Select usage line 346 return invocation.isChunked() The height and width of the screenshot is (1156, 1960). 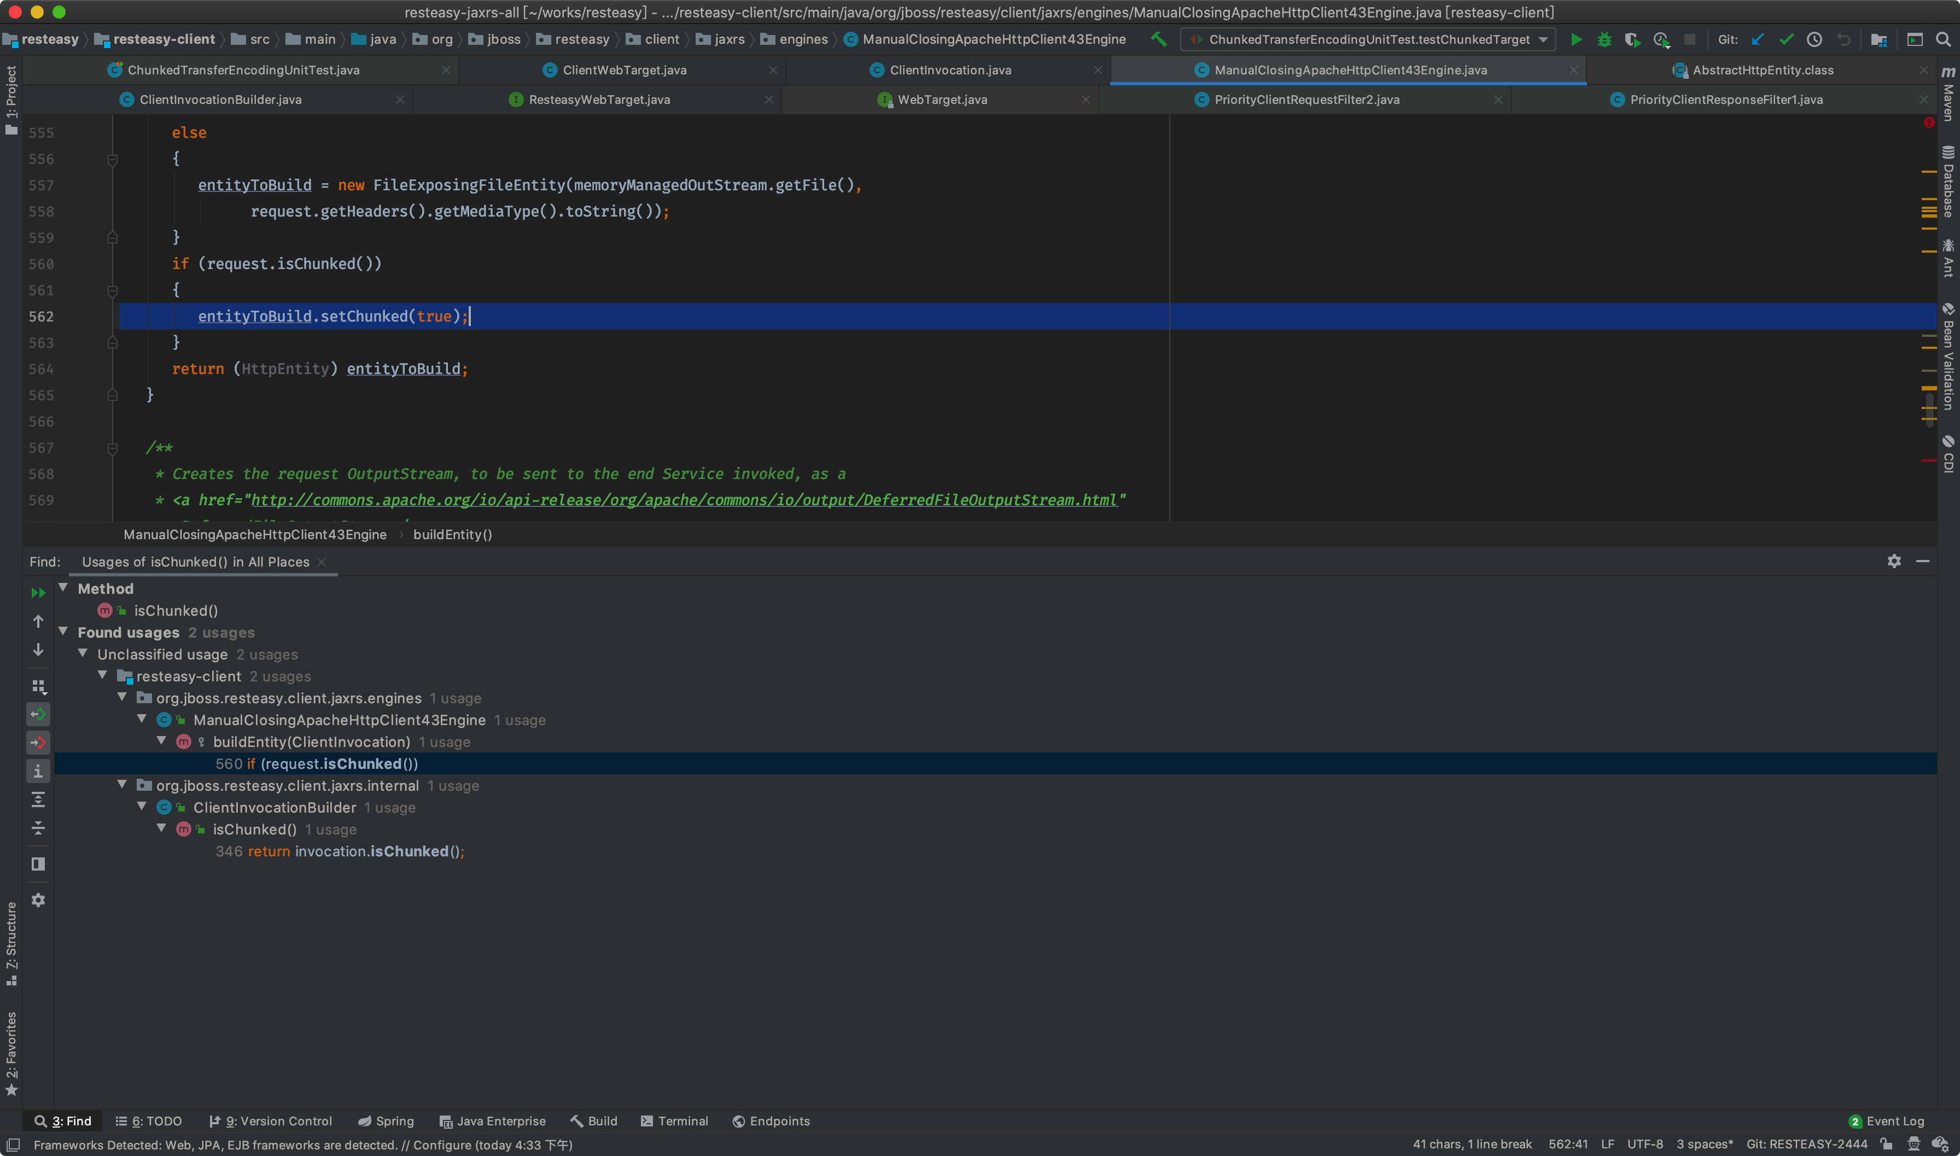click(340, 851)
